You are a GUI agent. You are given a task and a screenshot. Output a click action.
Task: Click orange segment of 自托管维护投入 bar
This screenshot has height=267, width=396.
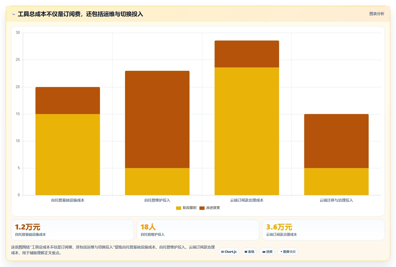tap(157, 119)
